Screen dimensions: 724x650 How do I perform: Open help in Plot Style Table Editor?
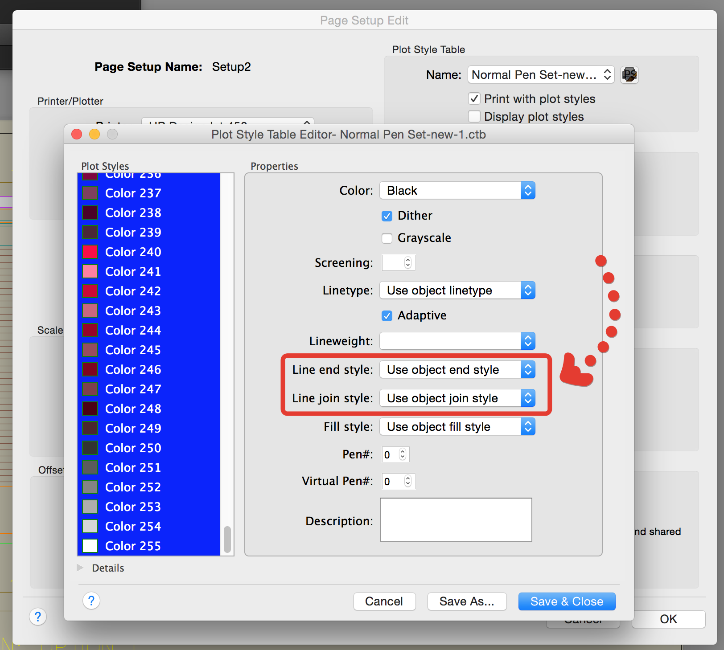(91, 601)
